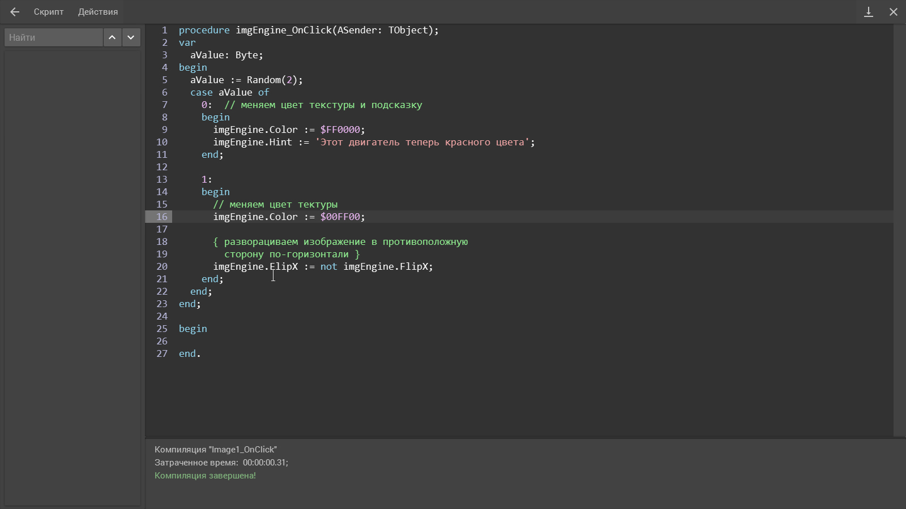Open the Действия menu
The height and width of the screenshot is (509, 906).
pos(98,12)
